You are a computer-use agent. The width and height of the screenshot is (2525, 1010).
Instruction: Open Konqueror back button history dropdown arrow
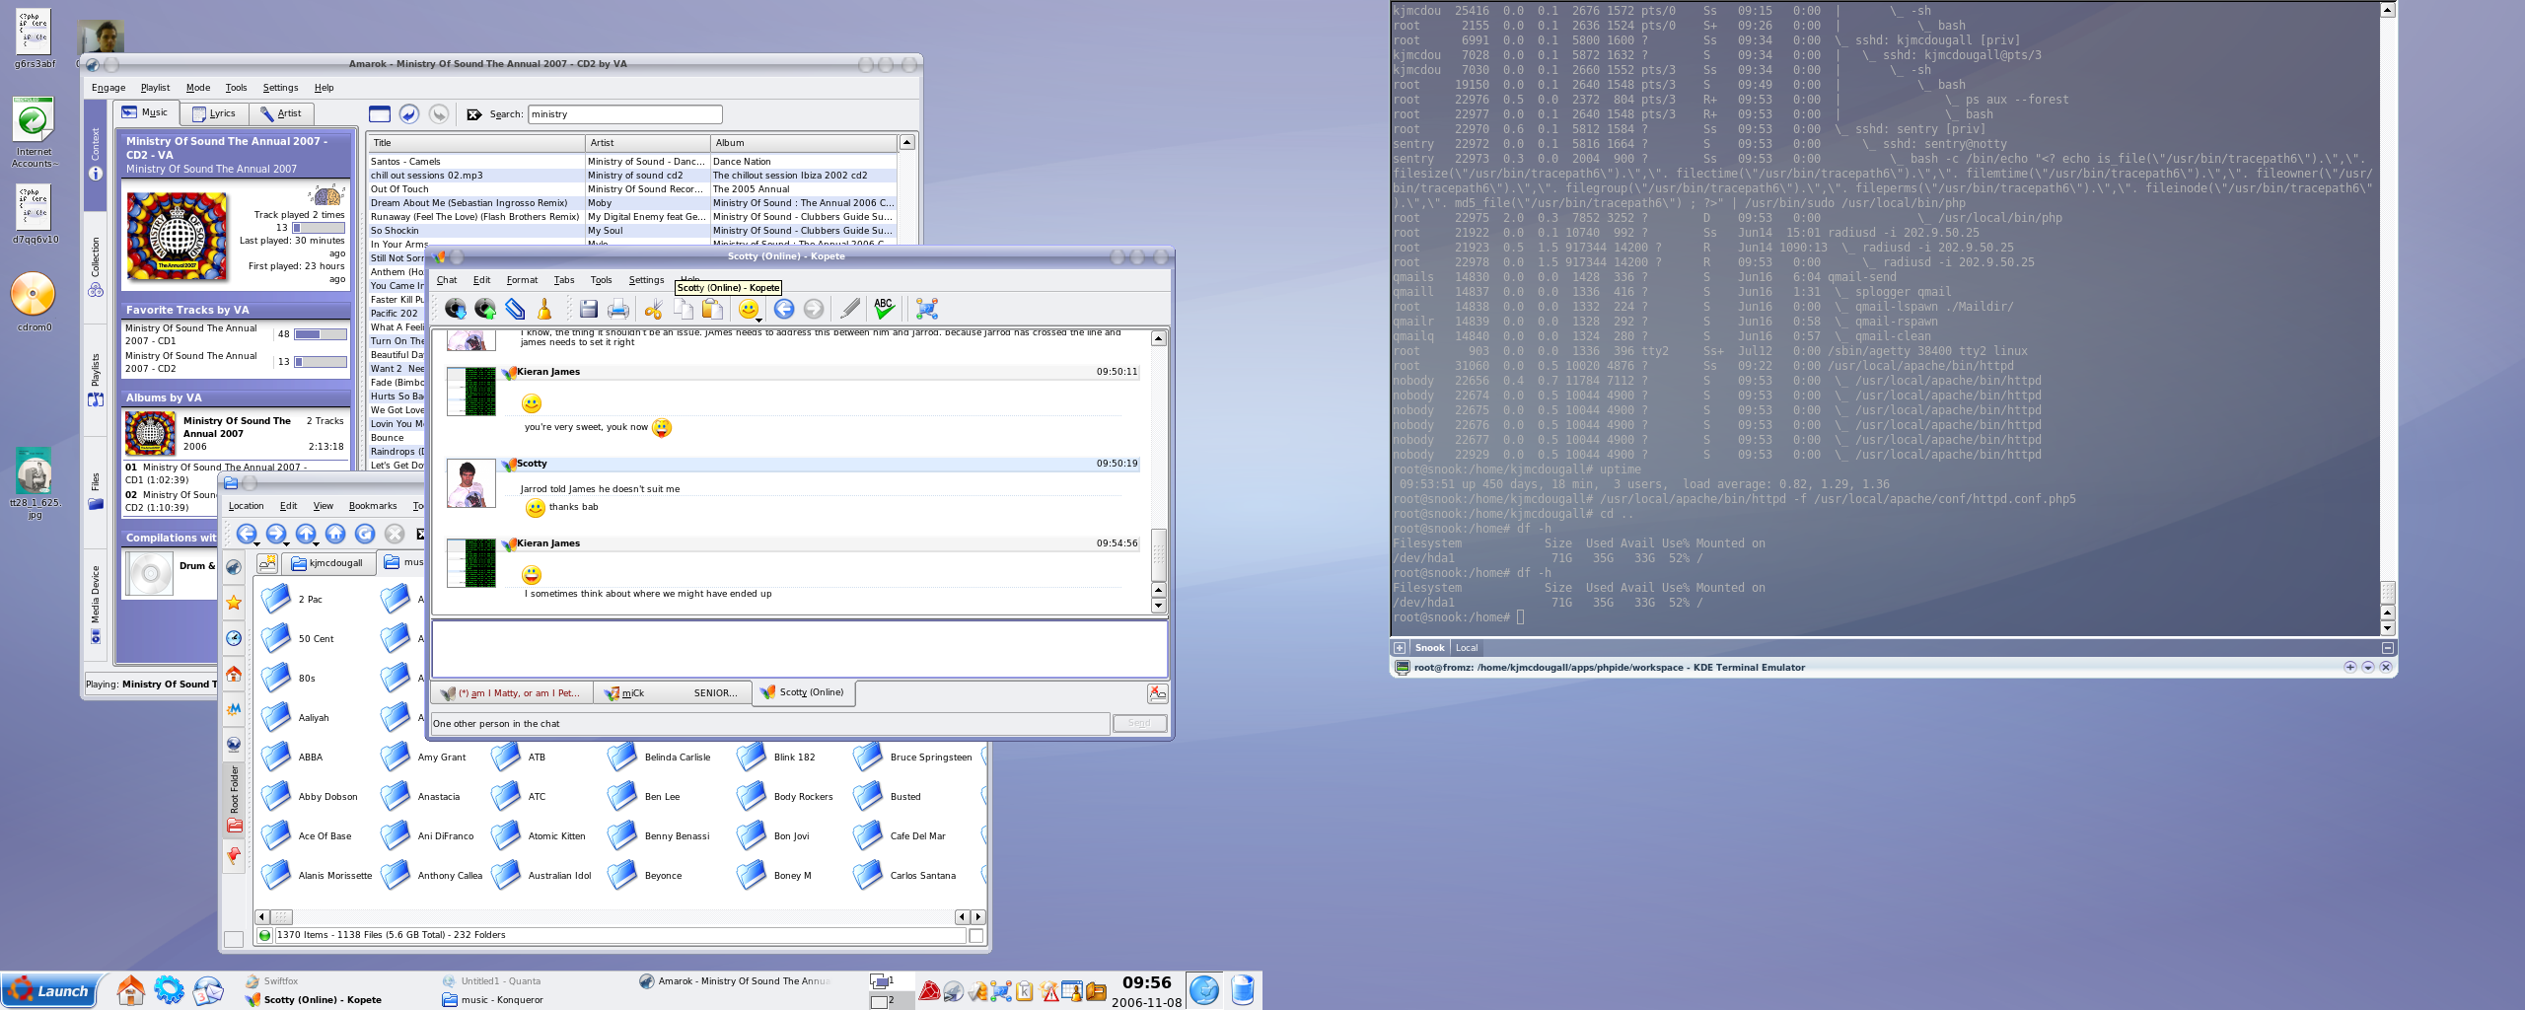(256, 543)
